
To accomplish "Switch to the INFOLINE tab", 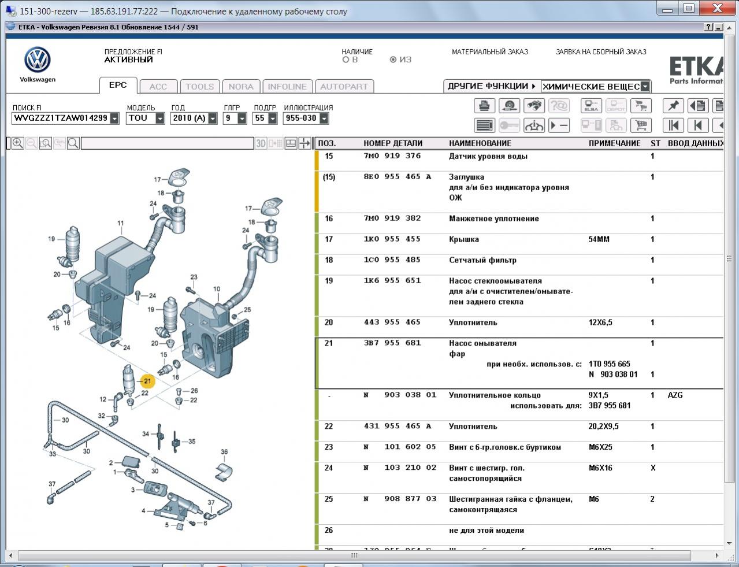I will [287, 87].
